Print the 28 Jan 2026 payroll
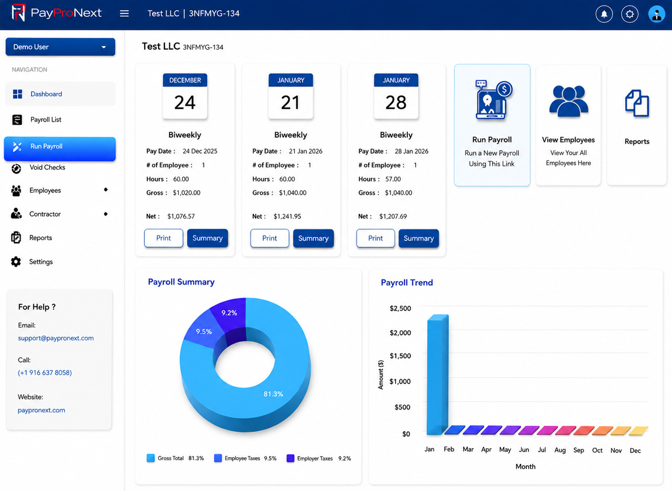The image size is (672, 491). click(376, 238)
